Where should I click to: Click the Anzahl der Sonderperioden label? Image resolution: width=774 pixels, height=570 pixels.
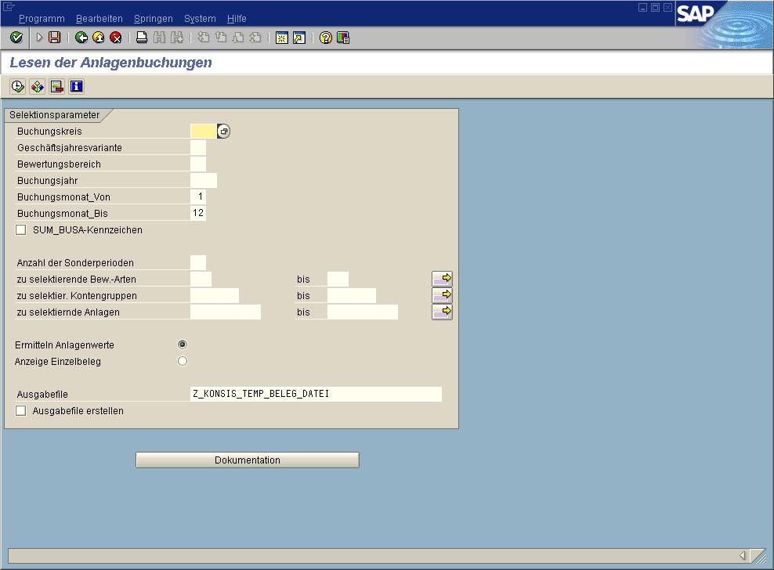(75, 262)
